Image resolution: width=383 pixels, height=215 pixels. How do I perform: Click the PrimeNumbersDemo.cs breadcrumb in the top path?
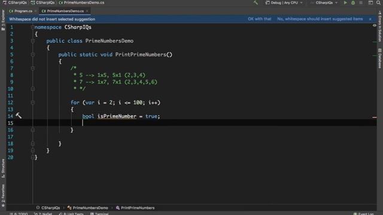pos(81,2)
